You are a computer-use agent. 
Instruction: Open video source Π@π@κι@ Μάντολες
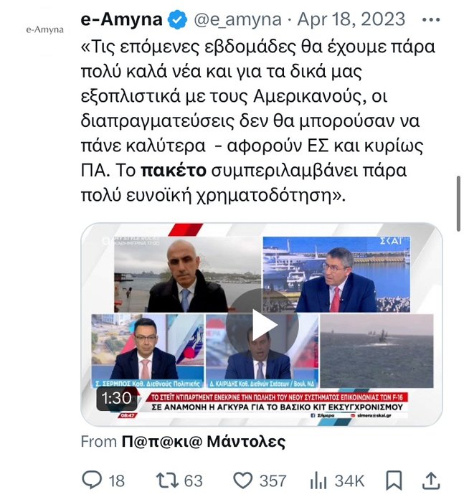[x=204, y=442]
